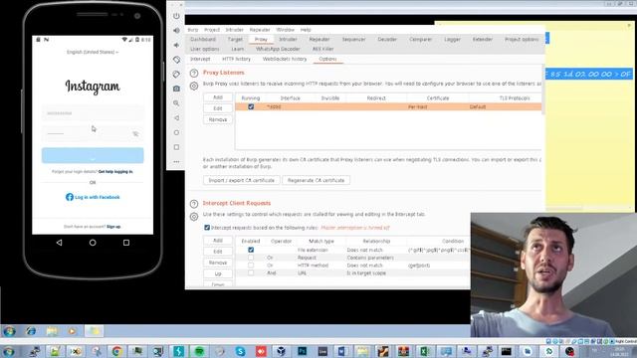Click Up in Intercept Client Requests rules
Screen dimensions: 637x358
(218, 274)
